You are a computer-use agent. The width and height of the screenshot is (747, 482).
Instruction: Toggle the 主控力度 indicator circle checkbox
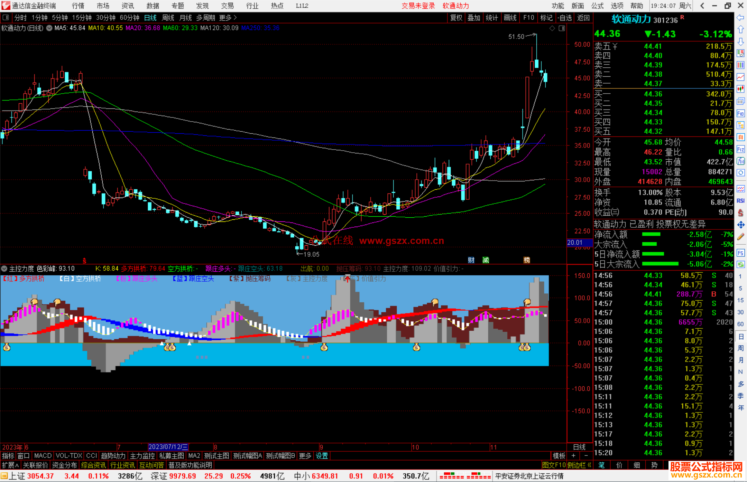click(x=4, y=268)
